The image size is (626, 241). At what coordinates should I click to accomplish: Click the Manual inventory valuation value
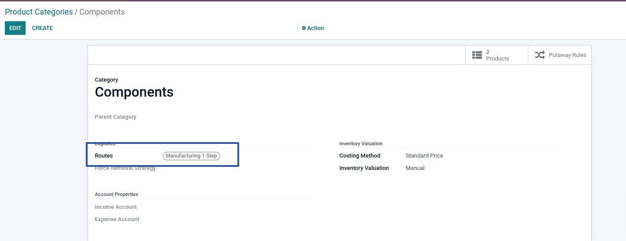415,168
